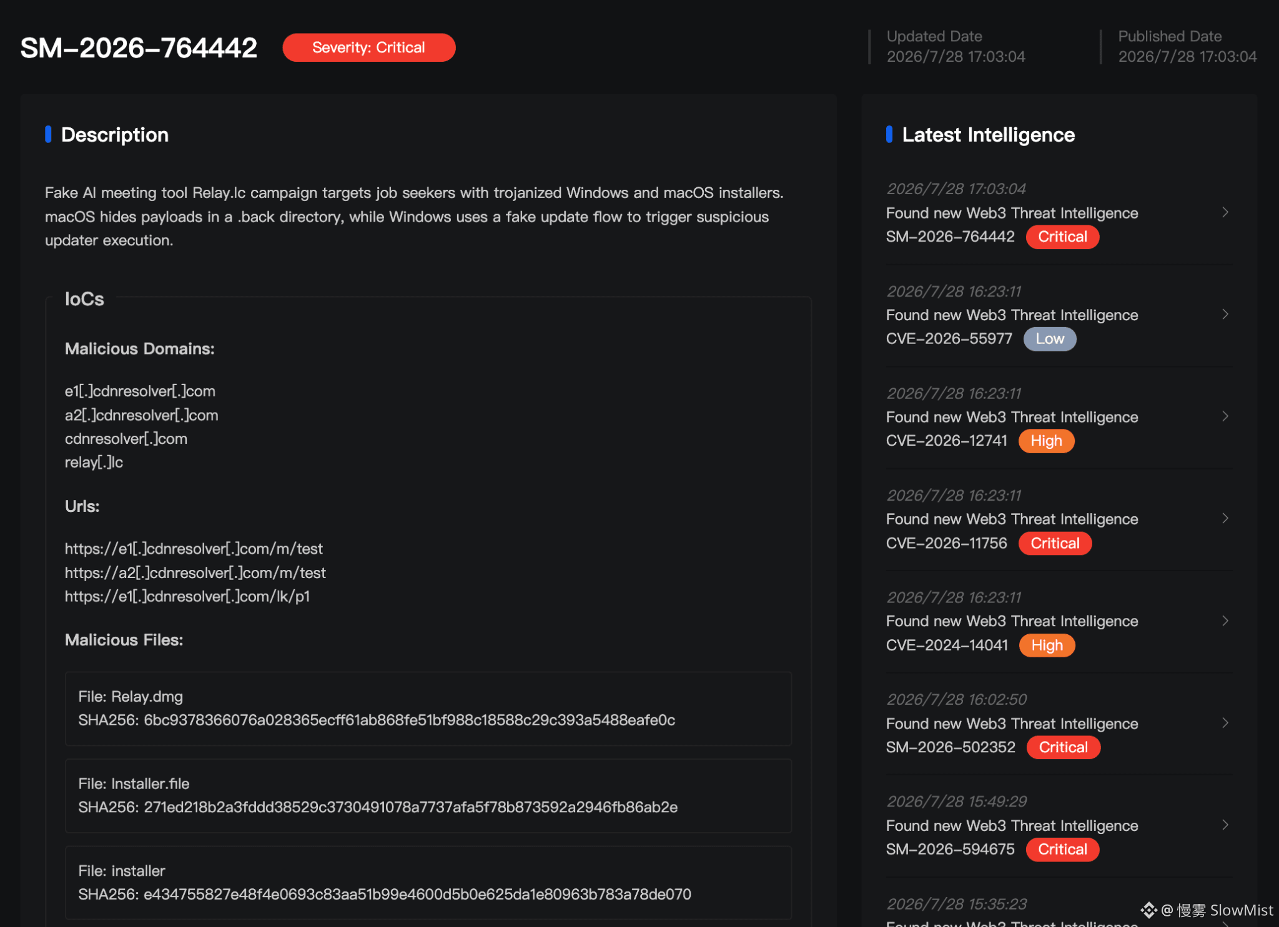Open the SM-2026-502352 entry arrow
1279x927 pixels.
click(1225, 723)
